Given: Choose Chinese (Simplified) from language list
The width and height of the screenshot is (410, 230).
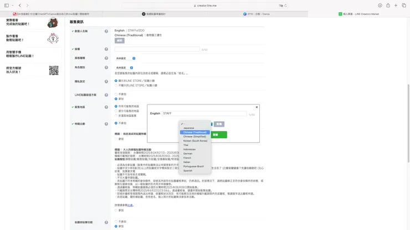Looking at the screenshot, I should [x=195, y=137].
